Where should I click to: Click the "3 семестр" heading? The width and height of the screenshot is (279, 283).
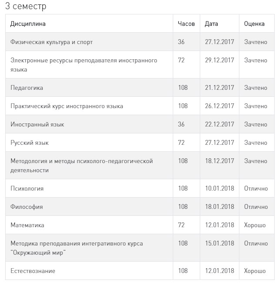(26, 7)
